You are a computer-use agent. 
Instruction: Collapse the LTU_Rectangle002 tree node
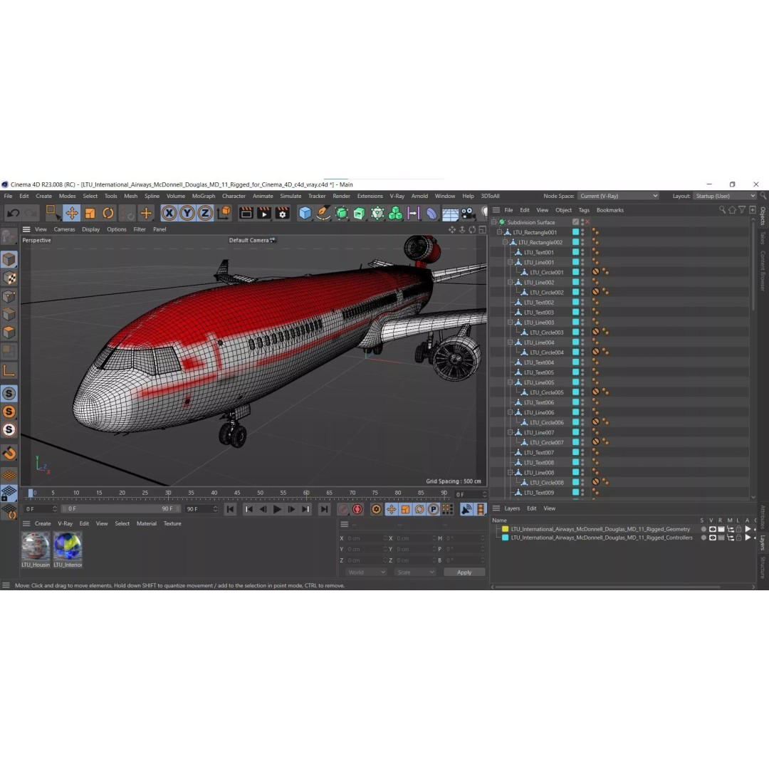tap(505, 242)
